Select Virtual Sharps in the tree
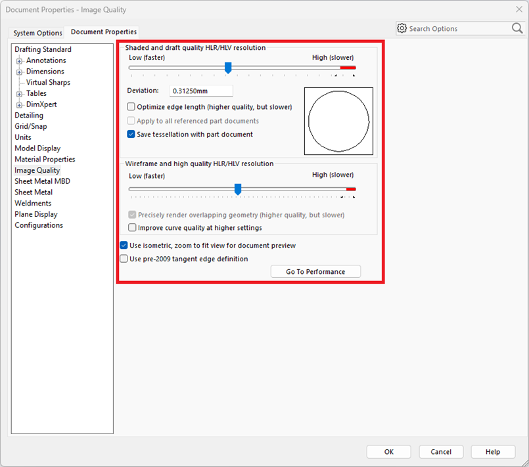Screen dimensions: 529x467 click(x=48, y=82)
